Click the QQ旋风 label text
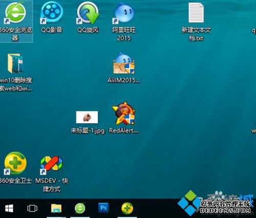Image resolution: width=256 pixels, height=218 pixels. [x=88, y=30]
